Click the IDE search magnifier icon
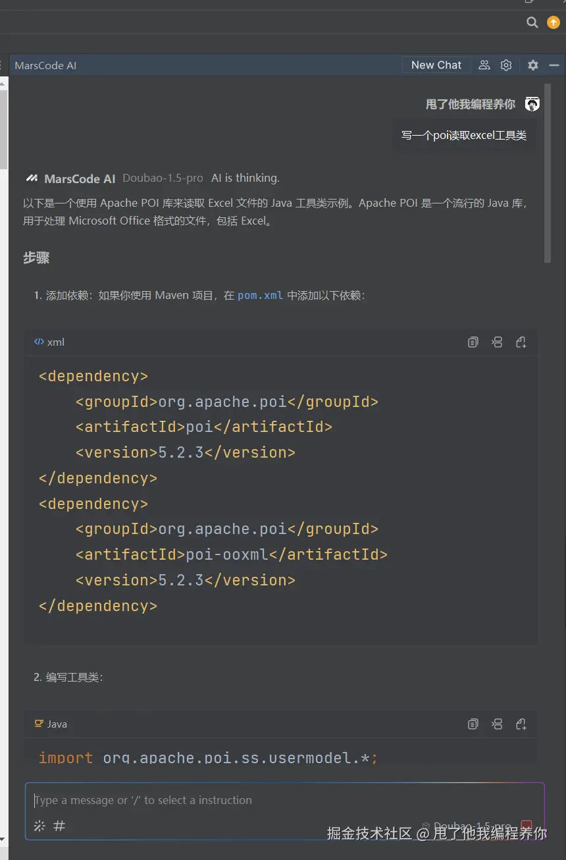Screen dimensions: 566x860 [x=532, y=22]
